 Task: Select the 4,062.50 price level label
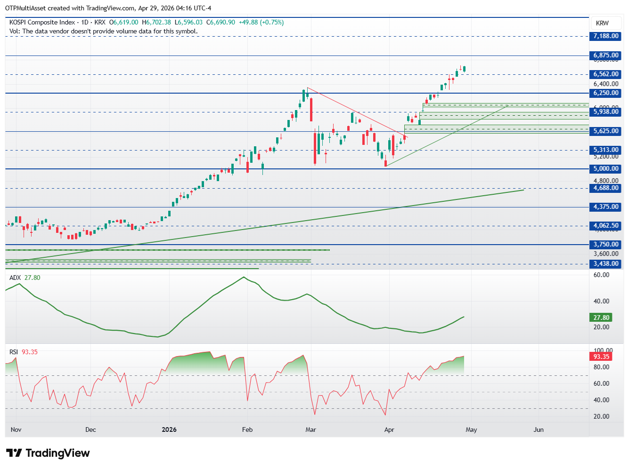[606, 226]
